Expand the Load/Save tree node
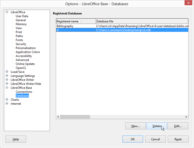This screenshot has width=194, height=148. click(x=7, y=72)
